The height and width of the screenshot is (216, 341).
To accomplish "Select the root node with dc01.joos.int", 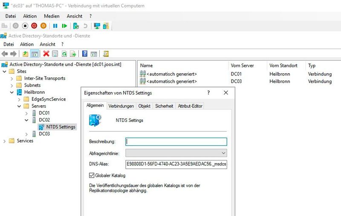I will [x=65, y=64].
